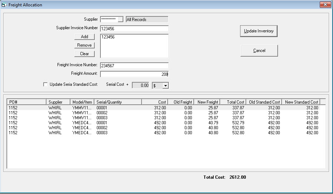Close the Freight Allocation window
This screenshot has width=333, height=194.
[x=324, y=5]
